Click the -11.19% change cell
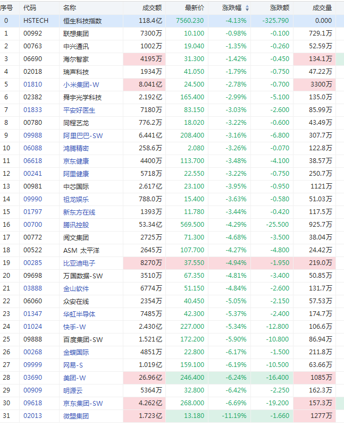Screen dimensions: 344x427 pyautogui.click(x=234, y=416)
